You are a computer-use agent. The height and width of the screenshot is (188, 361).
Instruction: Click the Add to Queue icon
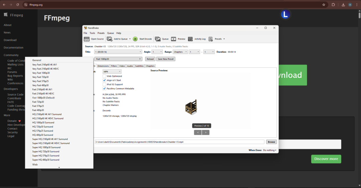click(x=110, y=39)
